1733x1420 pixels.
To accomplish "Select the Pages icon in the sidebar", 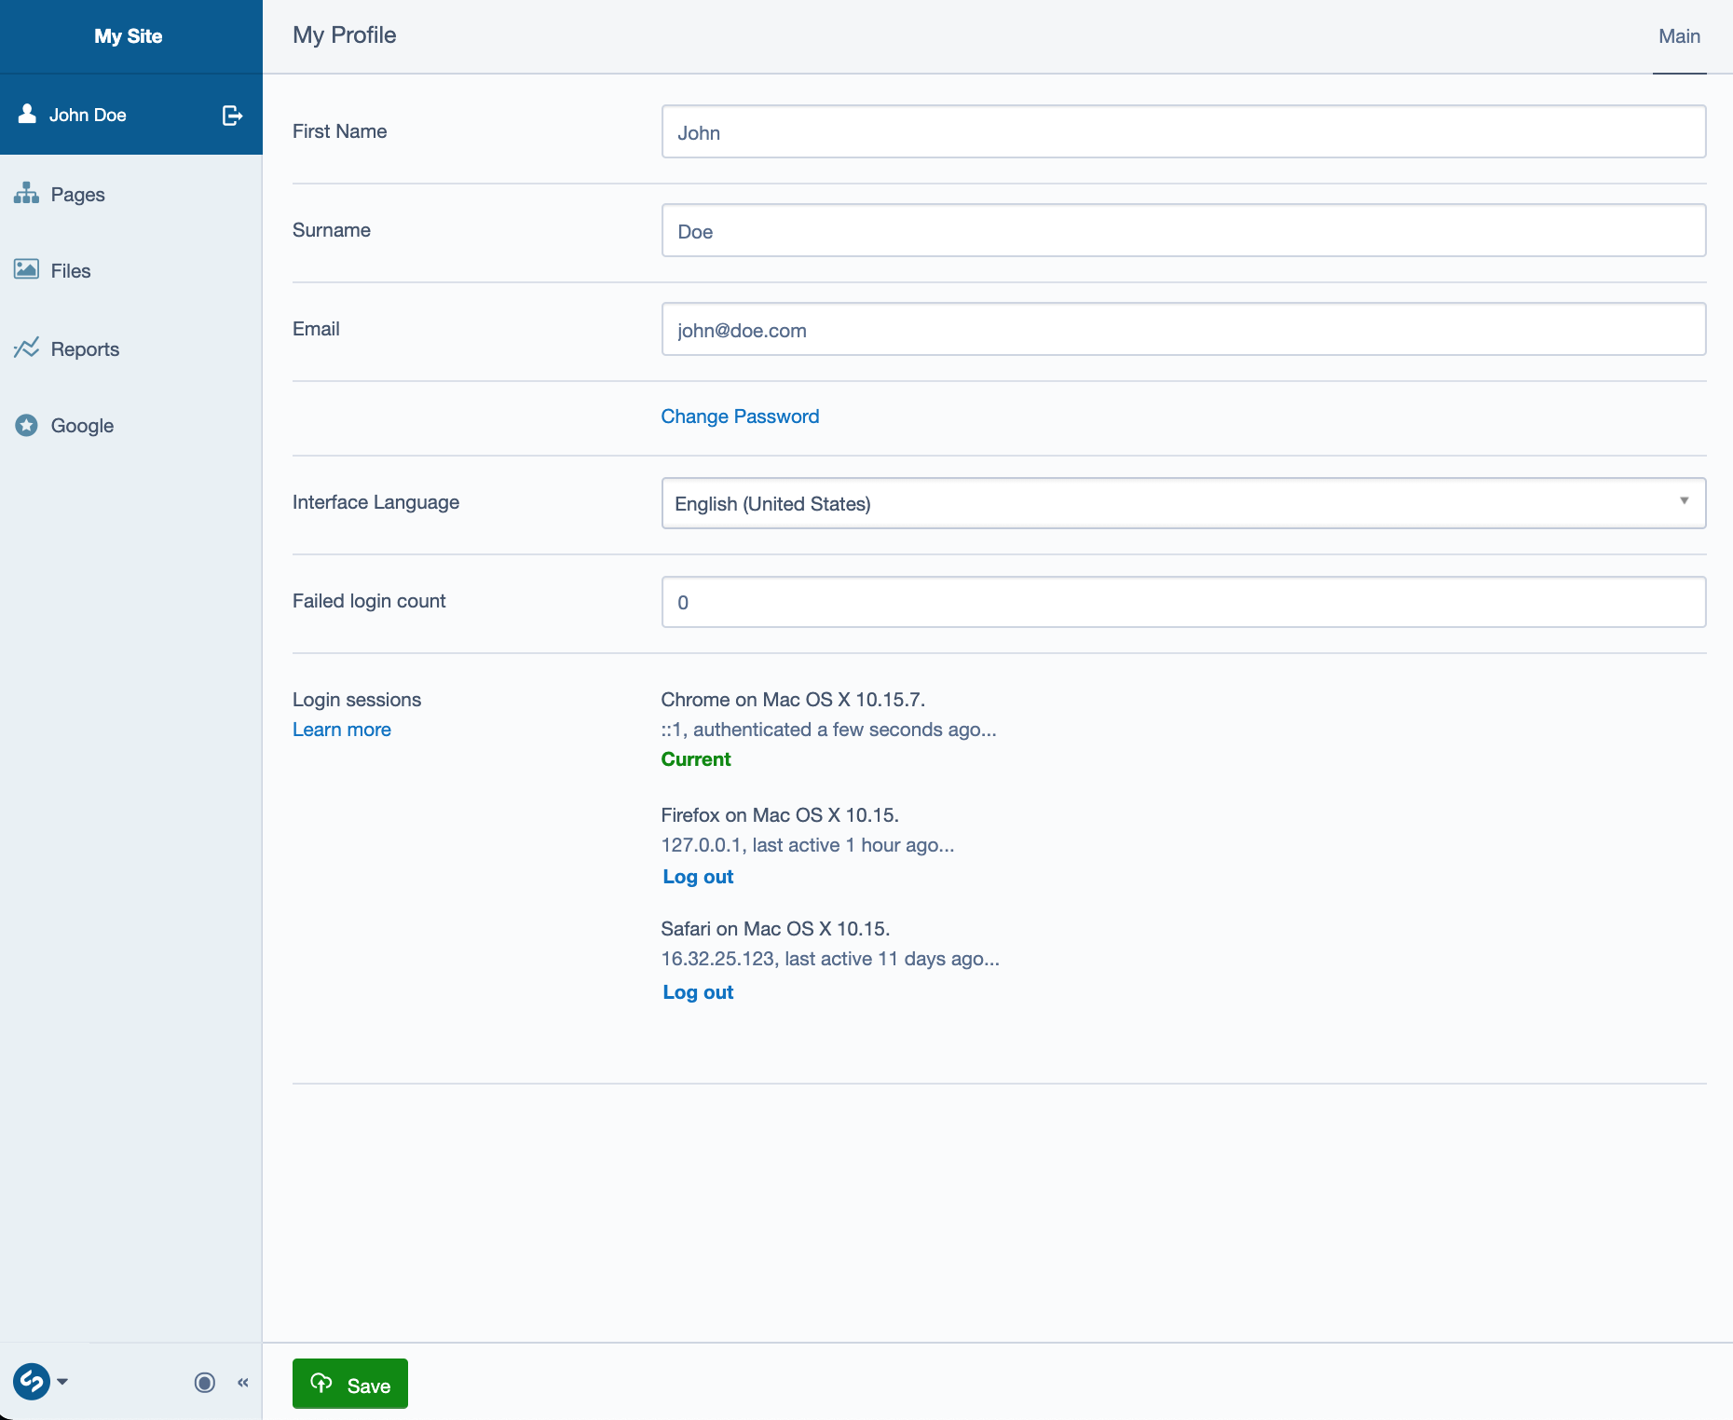I will click(27, 194).
